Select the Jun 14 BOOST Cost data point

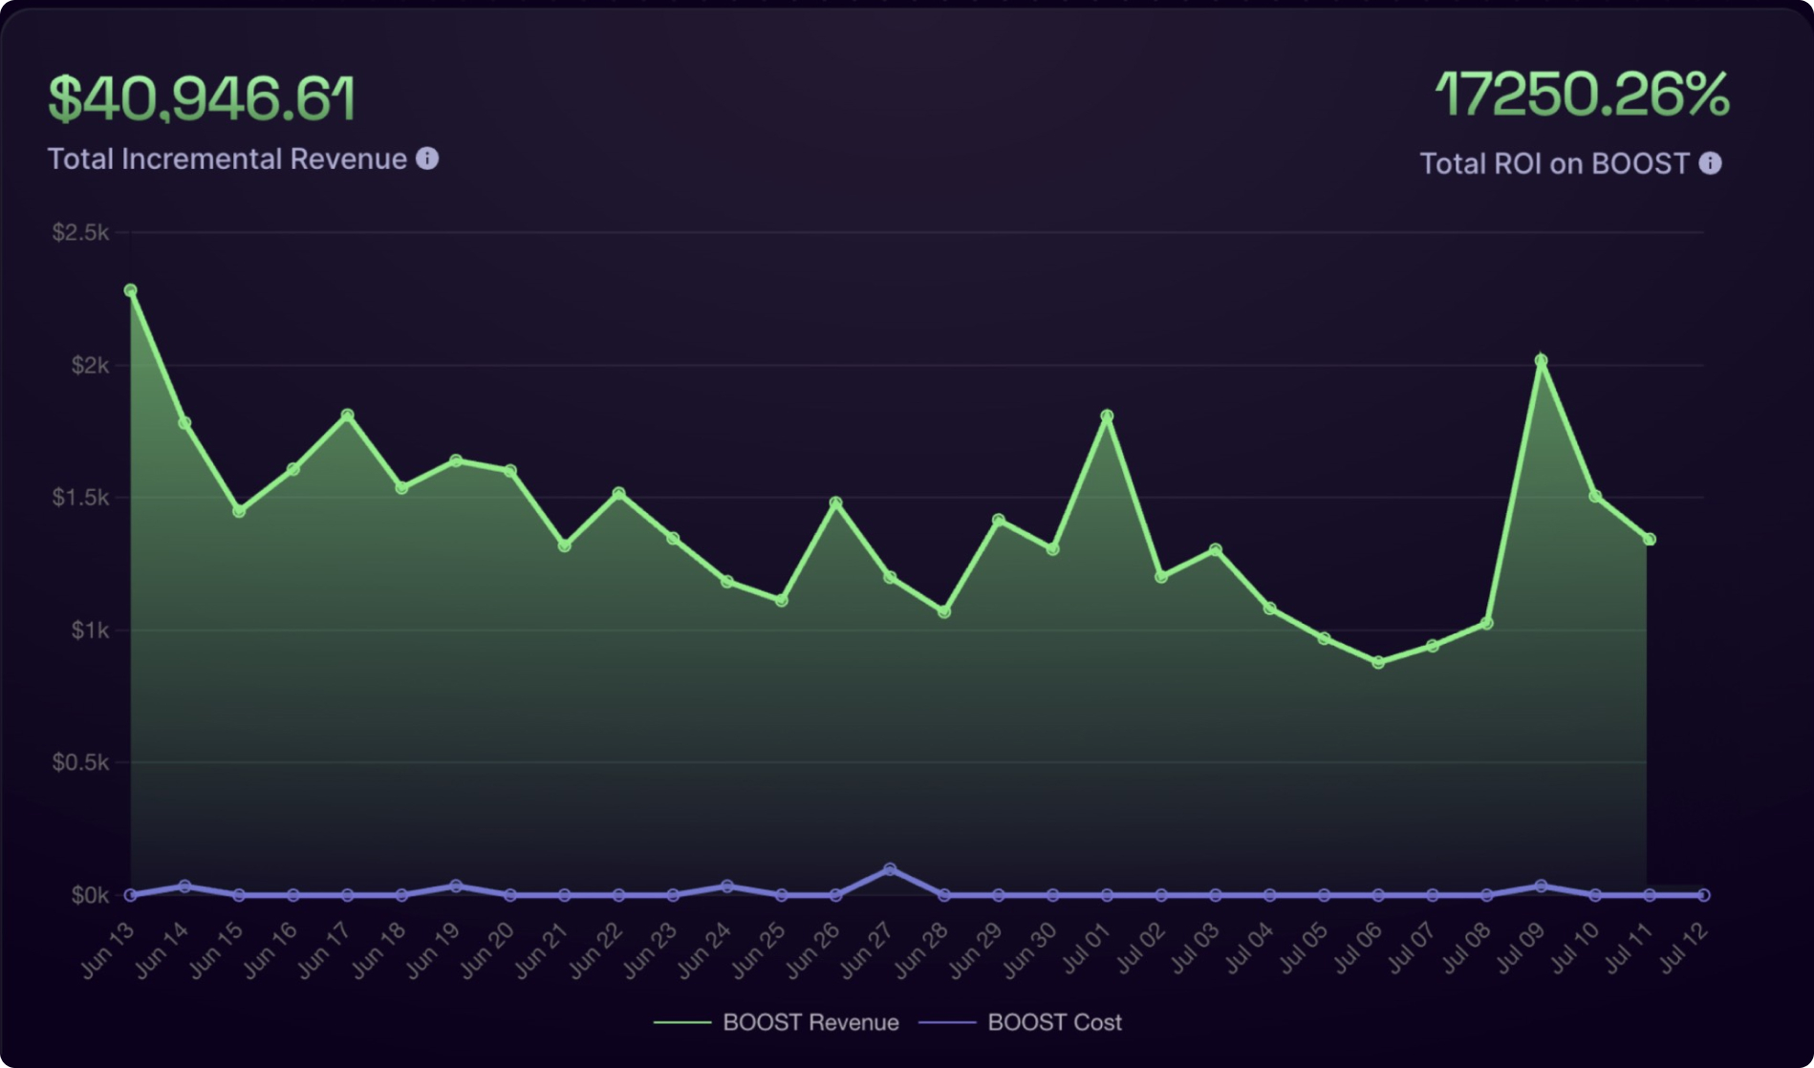pos(185,886)
